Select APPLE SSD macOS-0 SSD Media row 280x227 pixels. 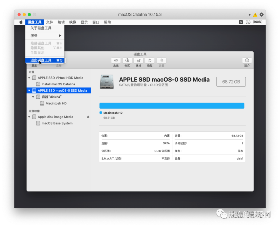59,91
